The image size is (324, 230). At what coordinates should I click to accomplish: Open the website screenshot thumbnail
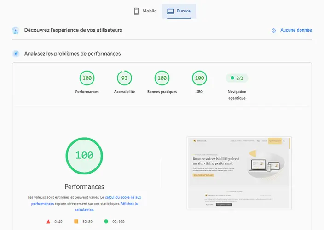tap(239, 173)
